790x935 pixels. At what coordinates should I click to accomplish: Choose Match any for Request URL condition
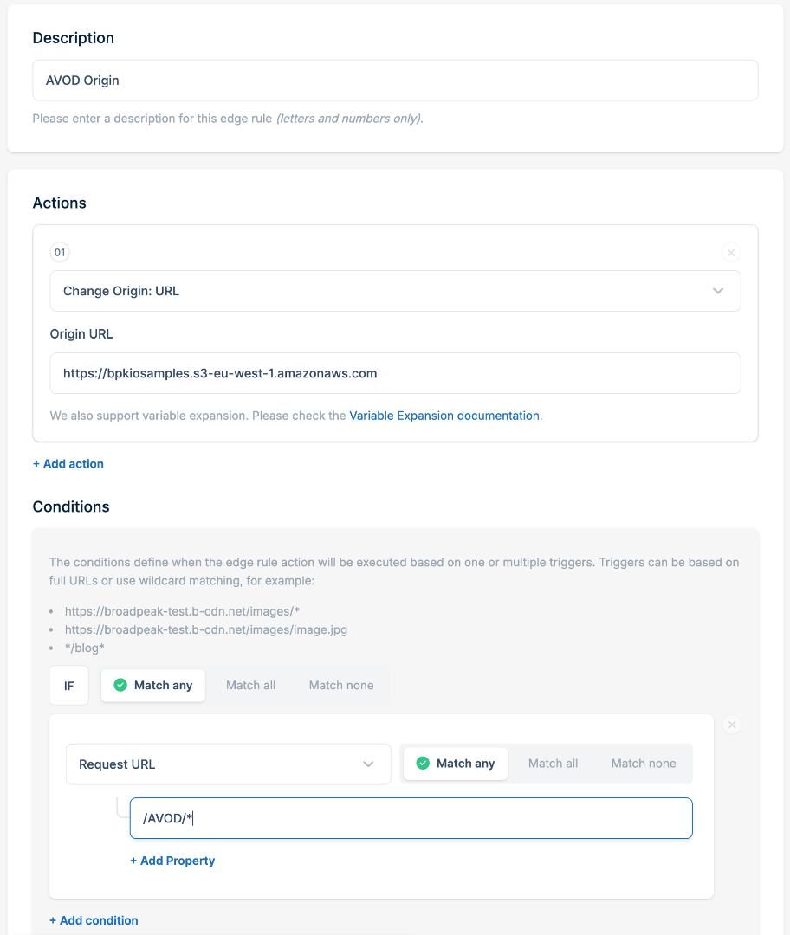point(456,764)
